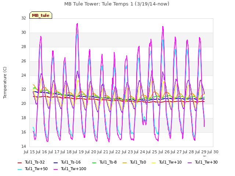Viewport: 235px width, 176px height.
Task: Click the y-axis value 30
Action: (23, 33)
